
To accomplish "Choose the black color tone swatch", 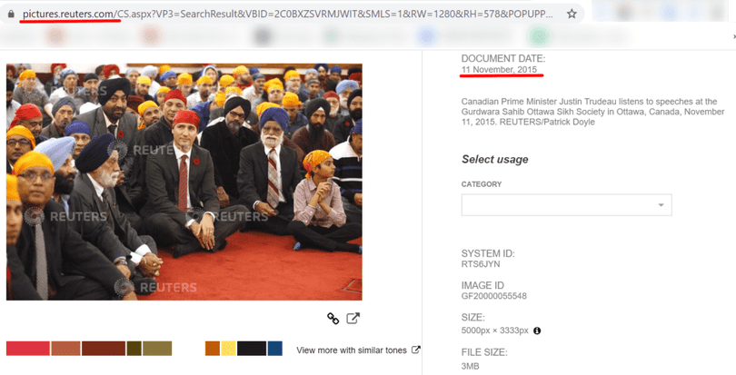I will [x=252, y=349].
